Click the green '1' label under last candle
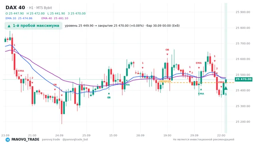Image resolution: width=256 pixels, height=144 pixels. (x=226, y=94)
